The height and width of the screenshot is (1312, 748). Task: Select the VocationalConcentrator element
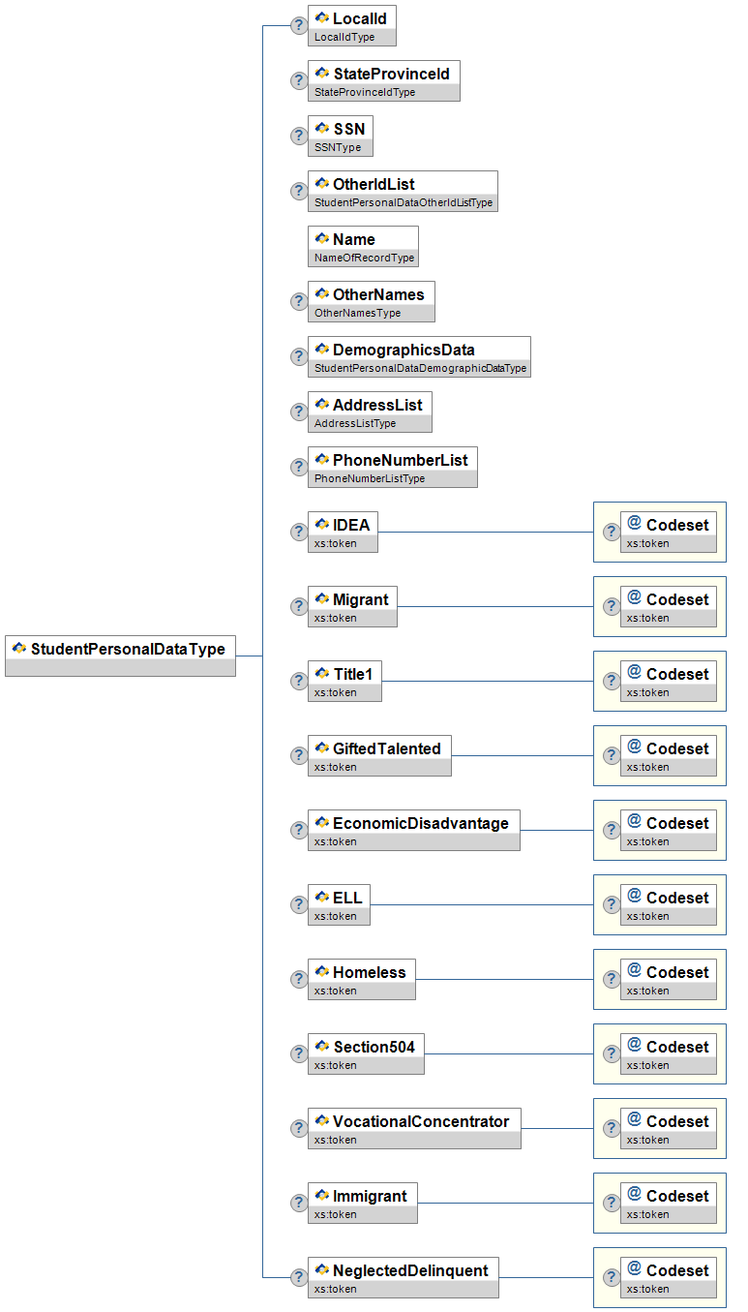[x=414, y=1128]
